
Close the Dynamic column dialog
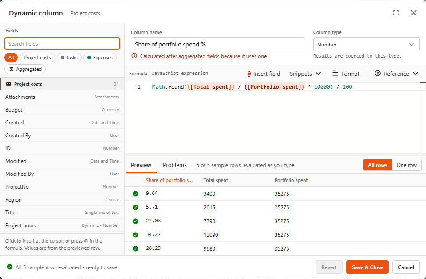tap(414, 13)
